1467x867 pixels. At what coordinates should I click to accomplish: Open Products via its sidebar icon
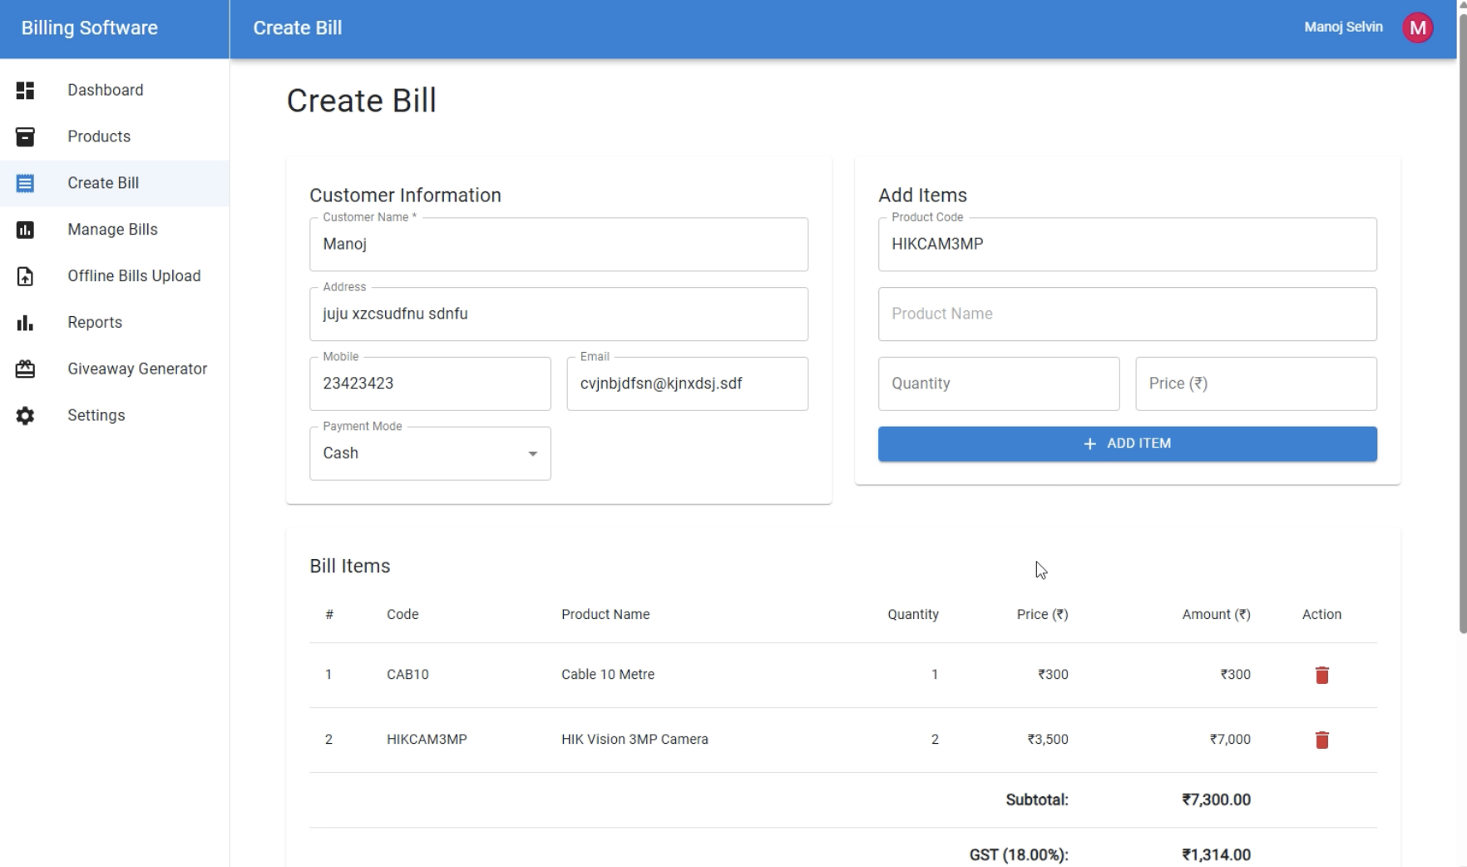tap(26, 136)
